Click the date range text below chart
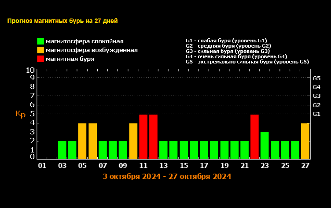 coord(167,177)
